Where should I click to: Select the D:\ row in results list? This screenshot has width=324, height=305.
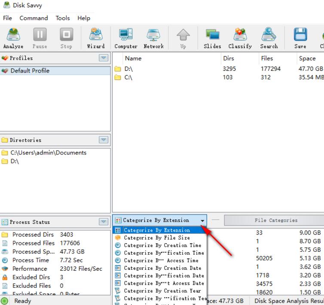[128, 69]
